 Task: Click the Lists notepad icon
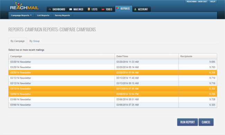[89, 9]
